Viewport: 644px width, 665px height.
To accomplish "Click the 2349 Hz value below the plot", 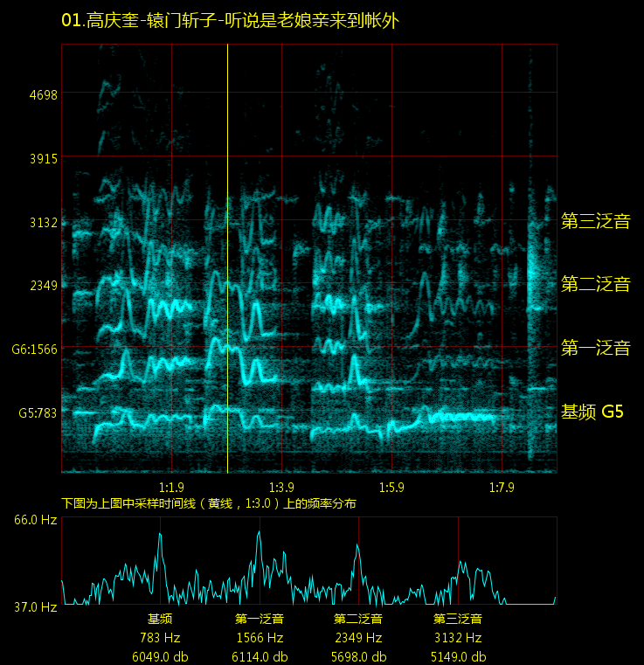I will tap(358, 638).
